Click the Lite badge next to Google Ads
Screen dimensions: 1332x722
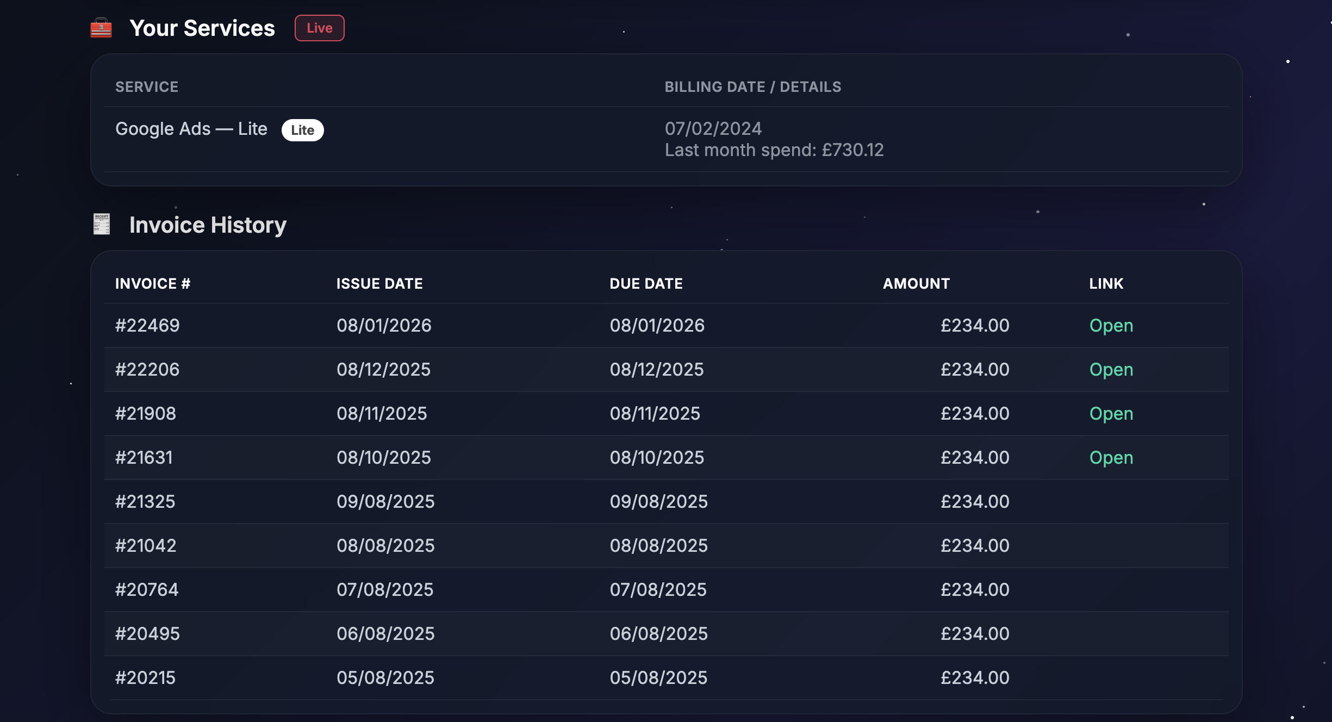click(302, 130)
